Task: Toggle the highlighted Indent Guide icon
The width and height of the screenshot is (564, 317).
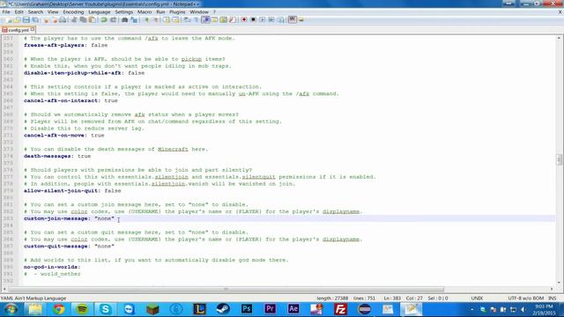Action: [x=205, y=19]
